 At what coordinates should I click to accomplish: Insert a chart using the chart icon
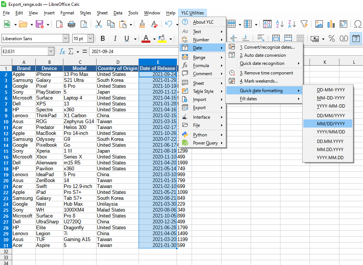[331, 24]
